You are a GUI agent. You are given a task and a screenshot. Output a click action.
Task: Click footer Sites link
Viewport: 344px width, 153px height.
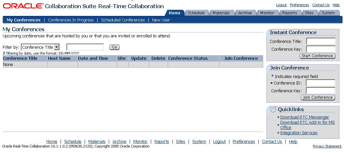pos(180,142)
